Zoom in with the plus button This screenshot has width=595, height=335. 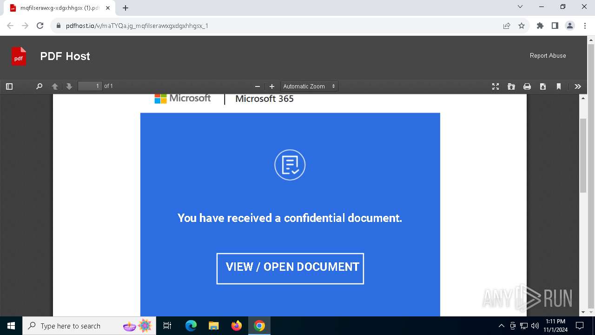coord(272,87)
